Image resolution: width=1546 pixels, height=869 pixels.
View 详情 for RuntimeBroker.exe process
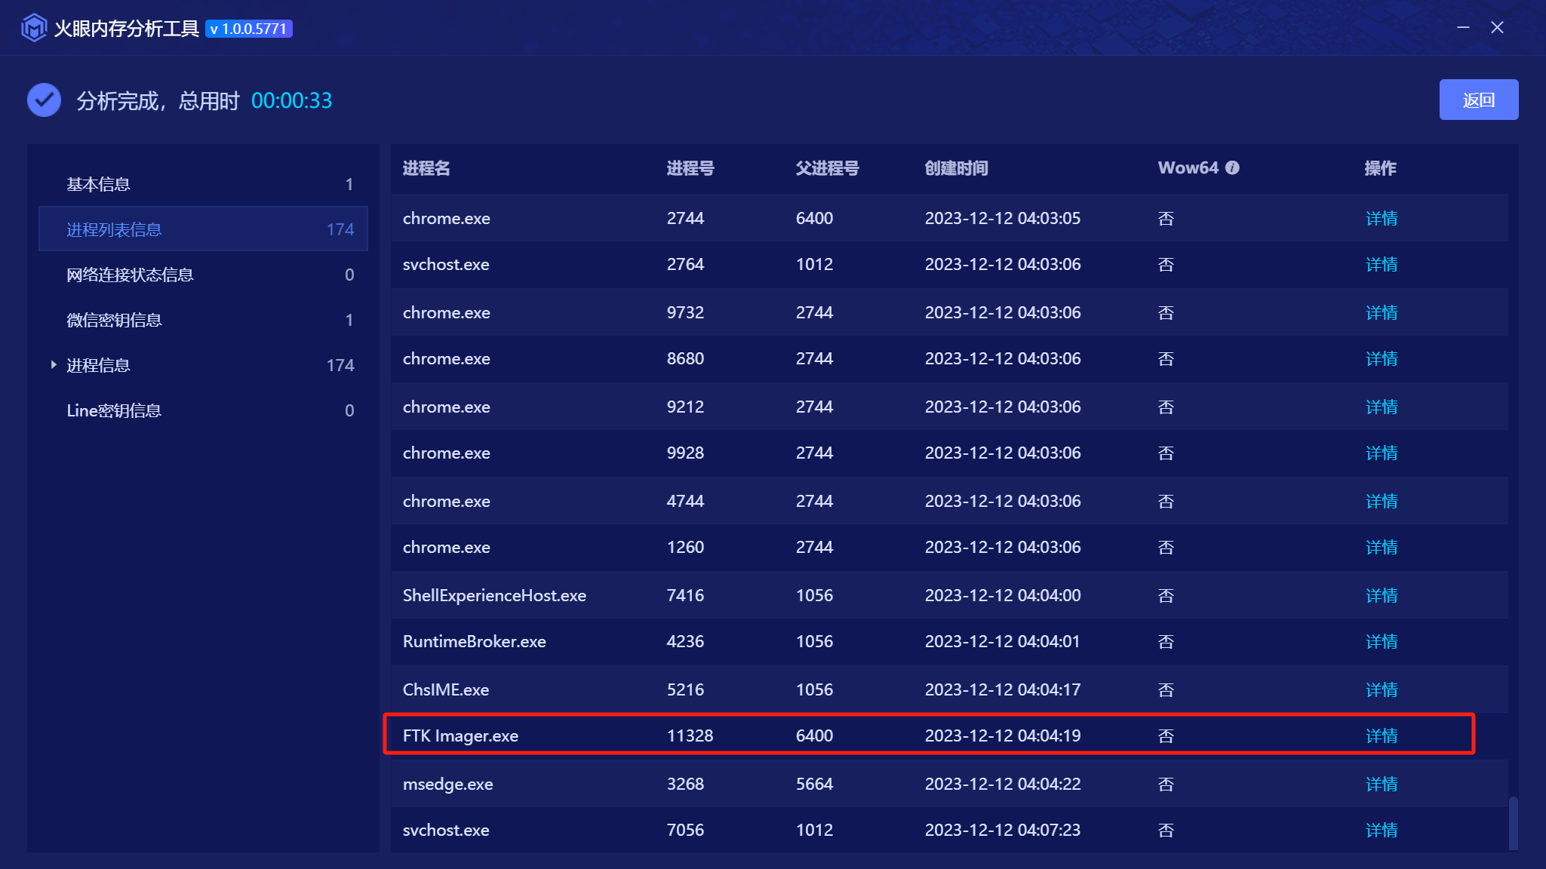tap(1381, 641)
